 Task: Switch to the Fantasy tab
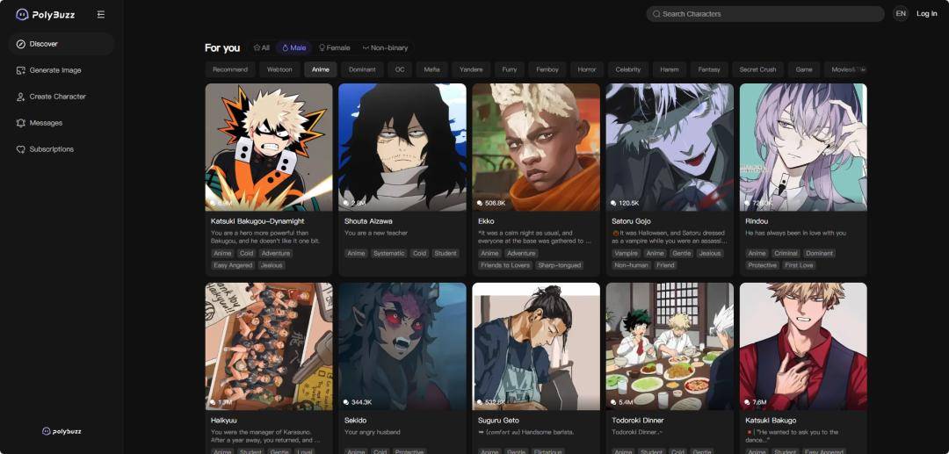point(709,69)
